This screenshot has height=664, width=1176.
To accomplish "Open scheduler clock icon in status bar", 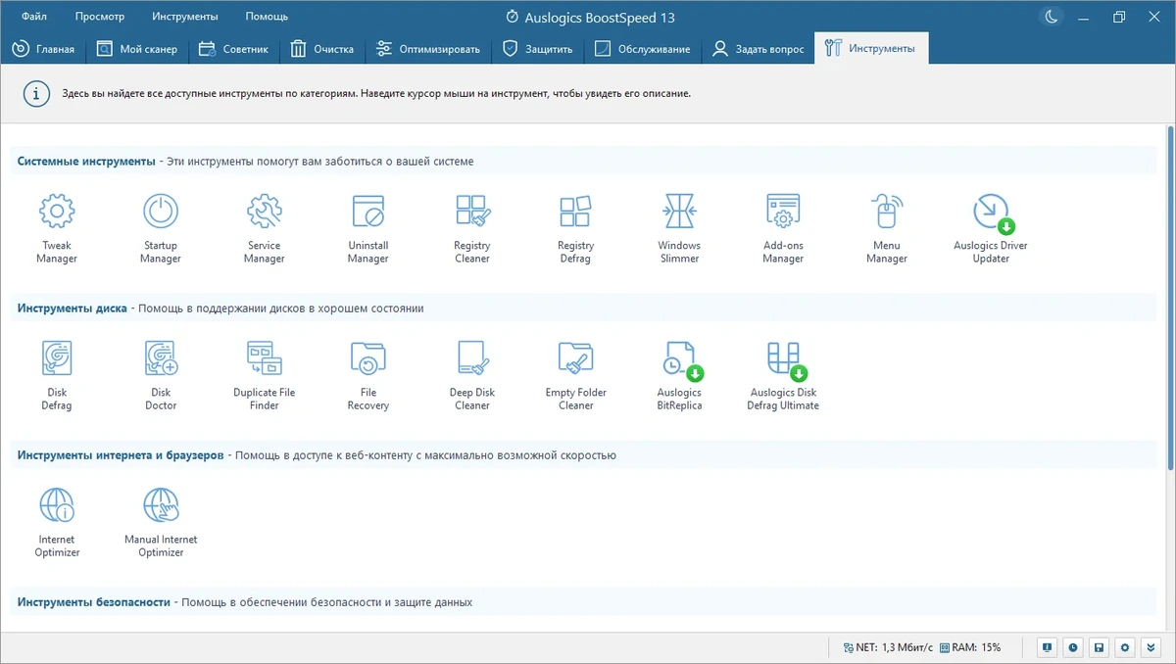I will 1074,647.
